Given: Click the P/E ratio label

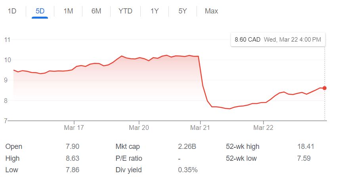Looking at the screenshot, I should (129, 158).
